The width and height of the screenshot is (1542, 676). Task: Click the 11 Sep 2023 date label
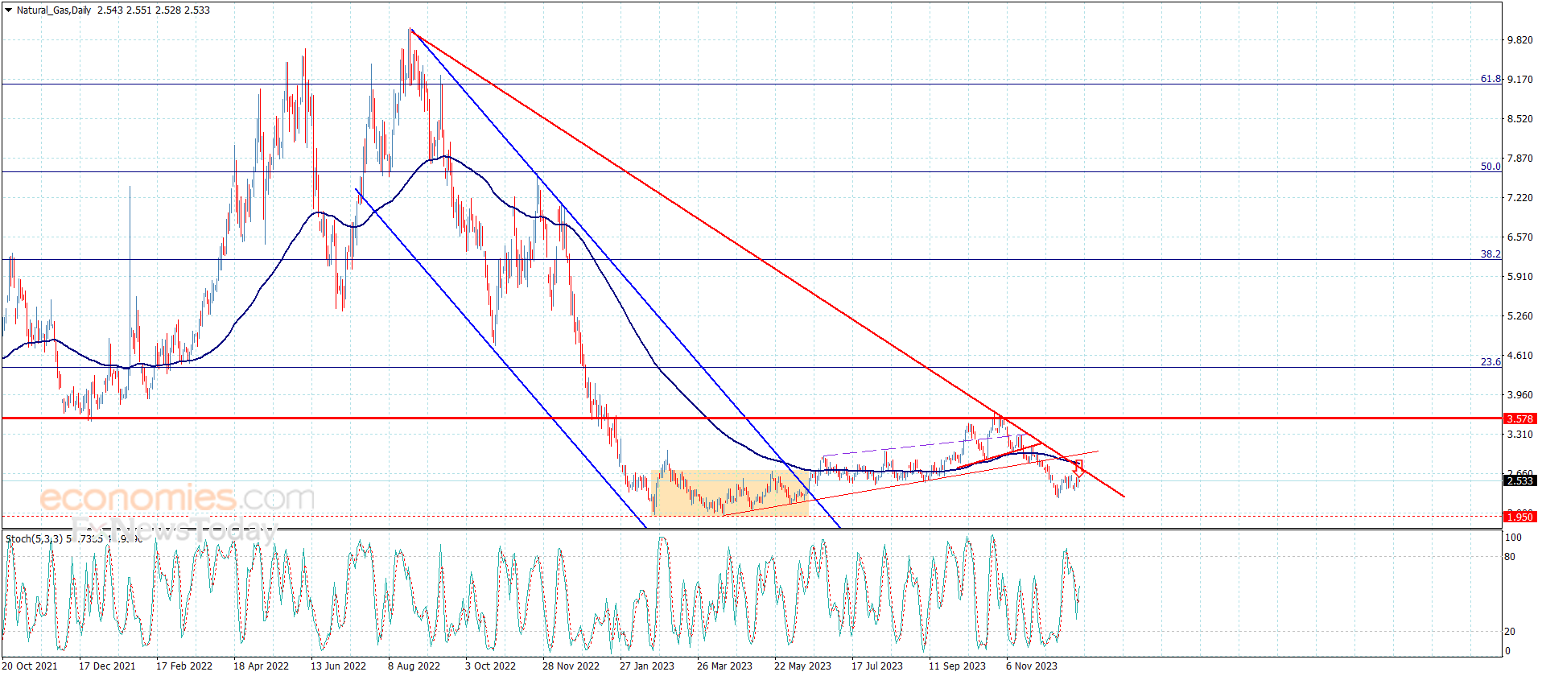(x=957, y=666)
